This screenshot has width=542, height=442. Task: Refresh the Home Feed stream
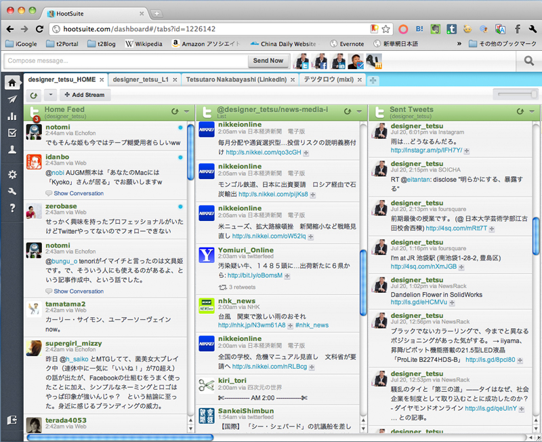pyautogui.click(x=175, y=111)
